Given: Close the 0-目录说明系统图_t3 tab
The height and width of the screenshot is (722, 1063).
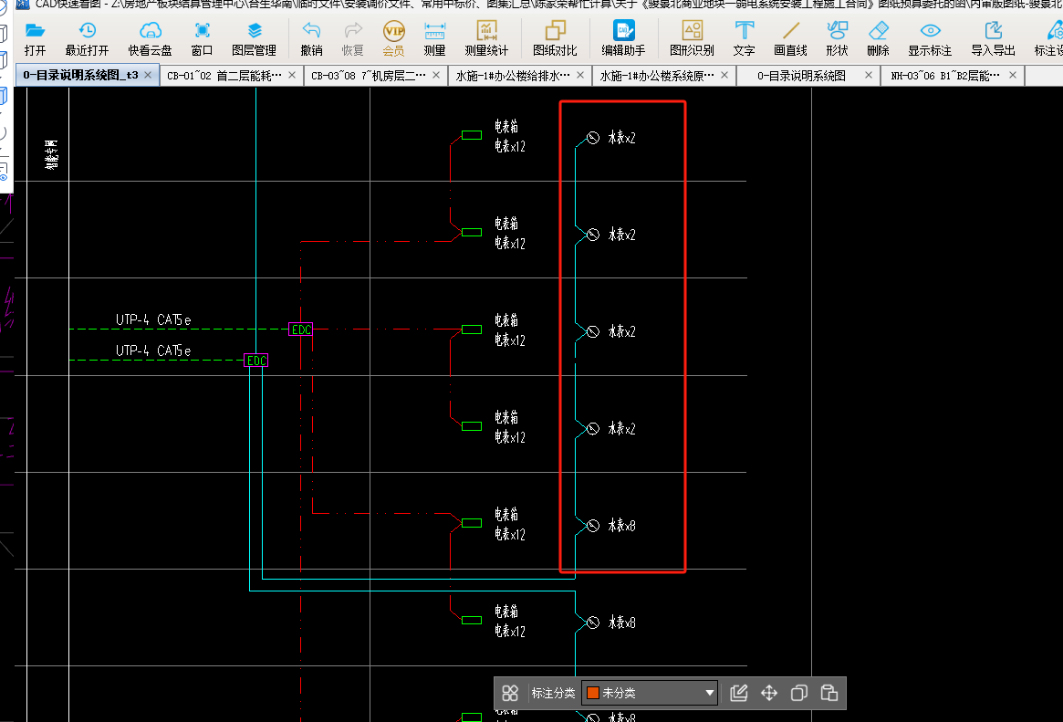Looking at the screenshot, I should (x=148, y=75).
